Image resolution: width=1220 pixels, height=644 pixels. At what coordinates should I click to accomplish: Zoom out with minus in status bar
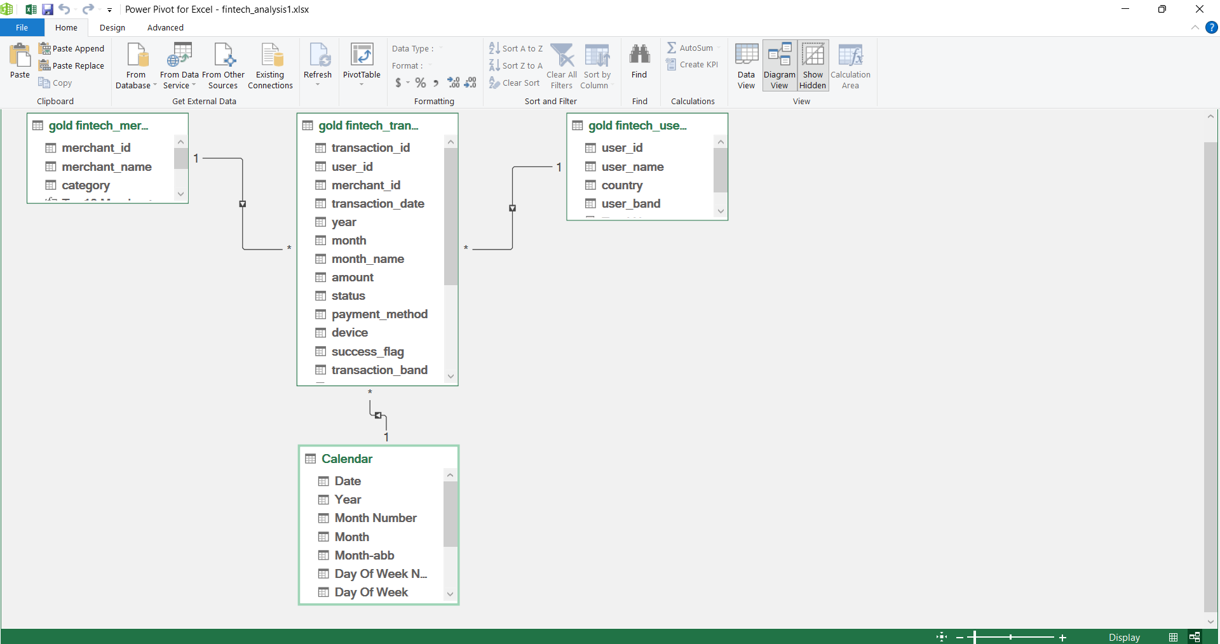click(959, 637)
